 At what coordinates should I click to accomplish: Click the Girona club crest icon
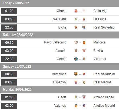pyautogui.click(x=76, y=11)
